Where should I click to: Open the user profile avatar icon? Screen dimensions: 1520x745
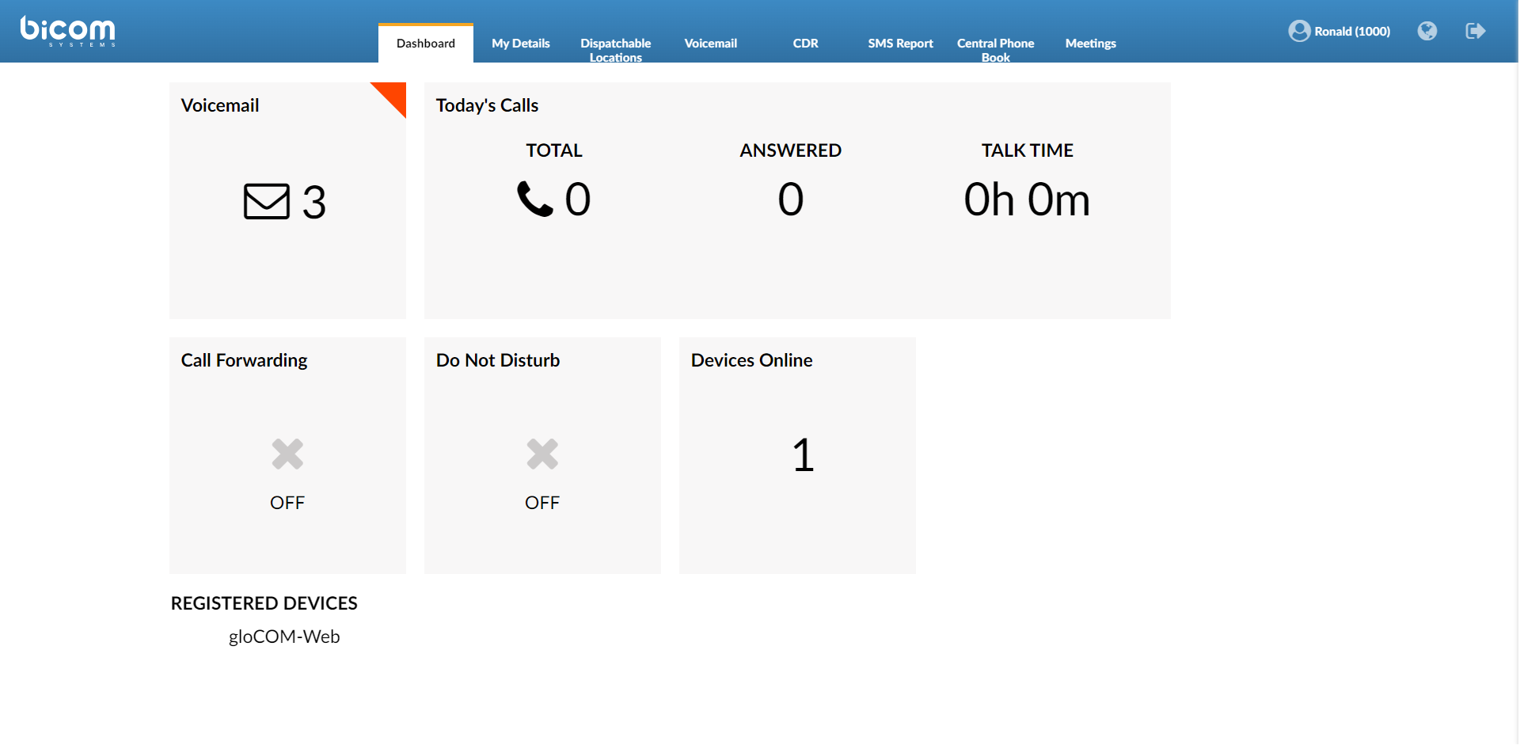click(1298, 31)
